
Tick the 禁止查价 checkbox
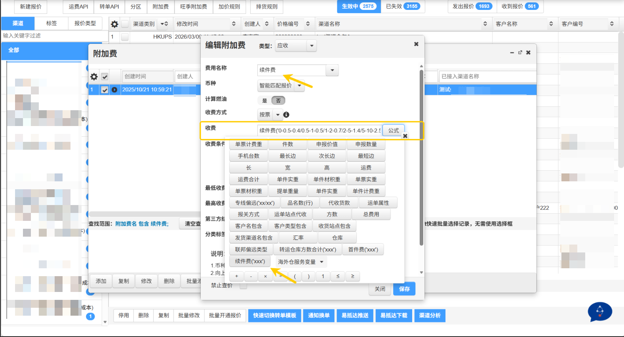coord(243,285)
